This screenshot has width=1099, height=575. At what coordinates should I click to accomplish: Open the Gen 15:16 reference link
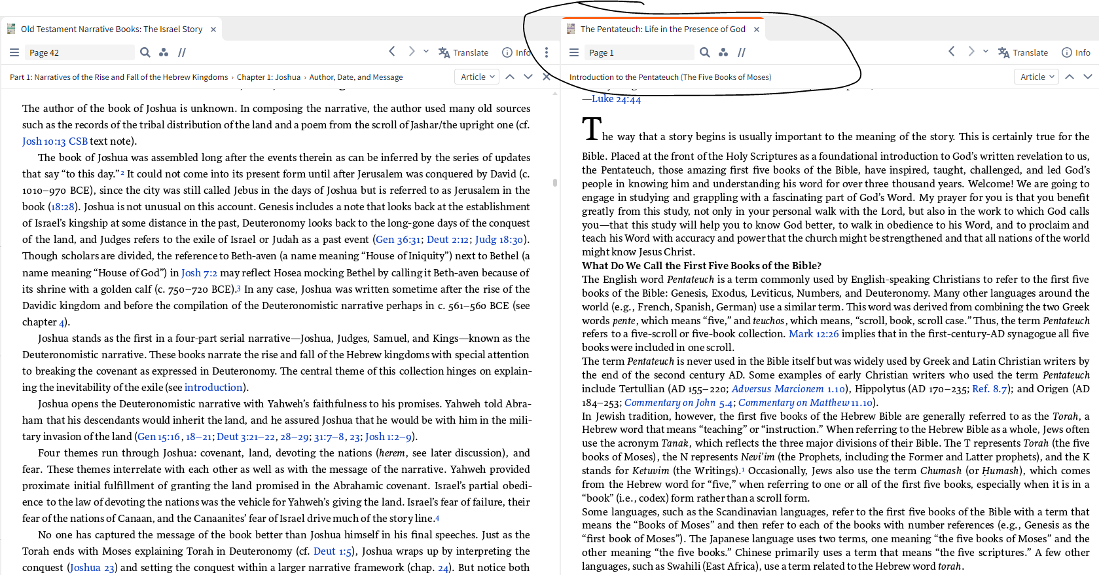click(x=159, y=437)
